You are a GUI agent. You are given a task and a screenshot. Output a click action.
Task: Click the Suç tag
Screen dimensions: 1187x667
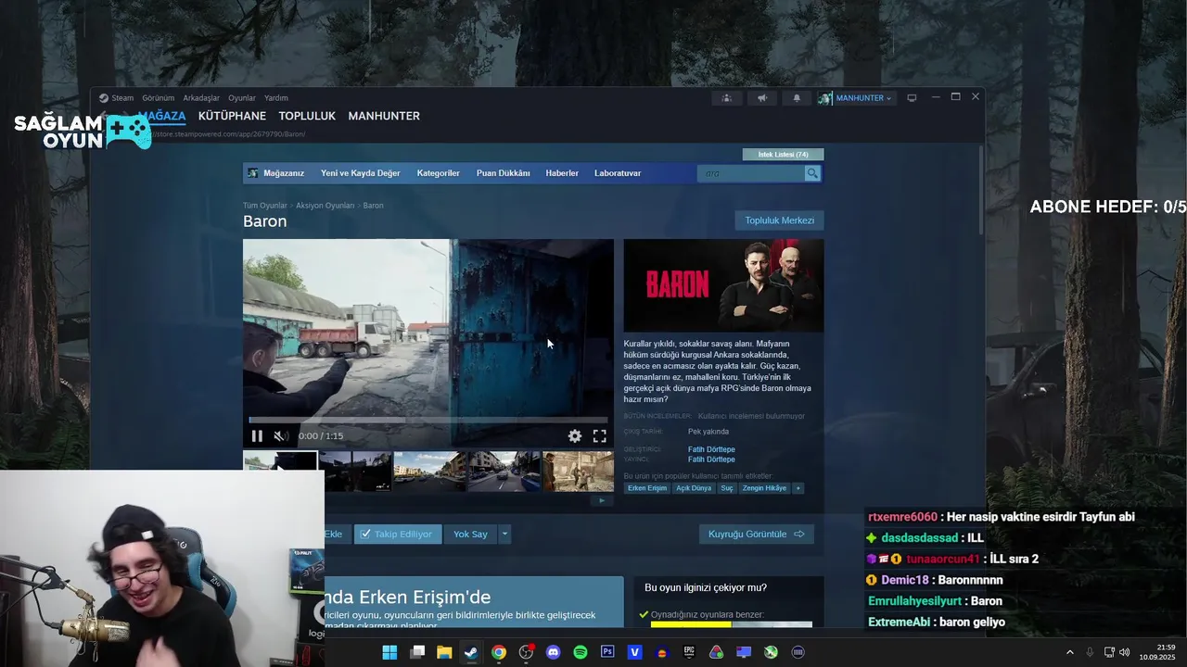tap(727, 488)
